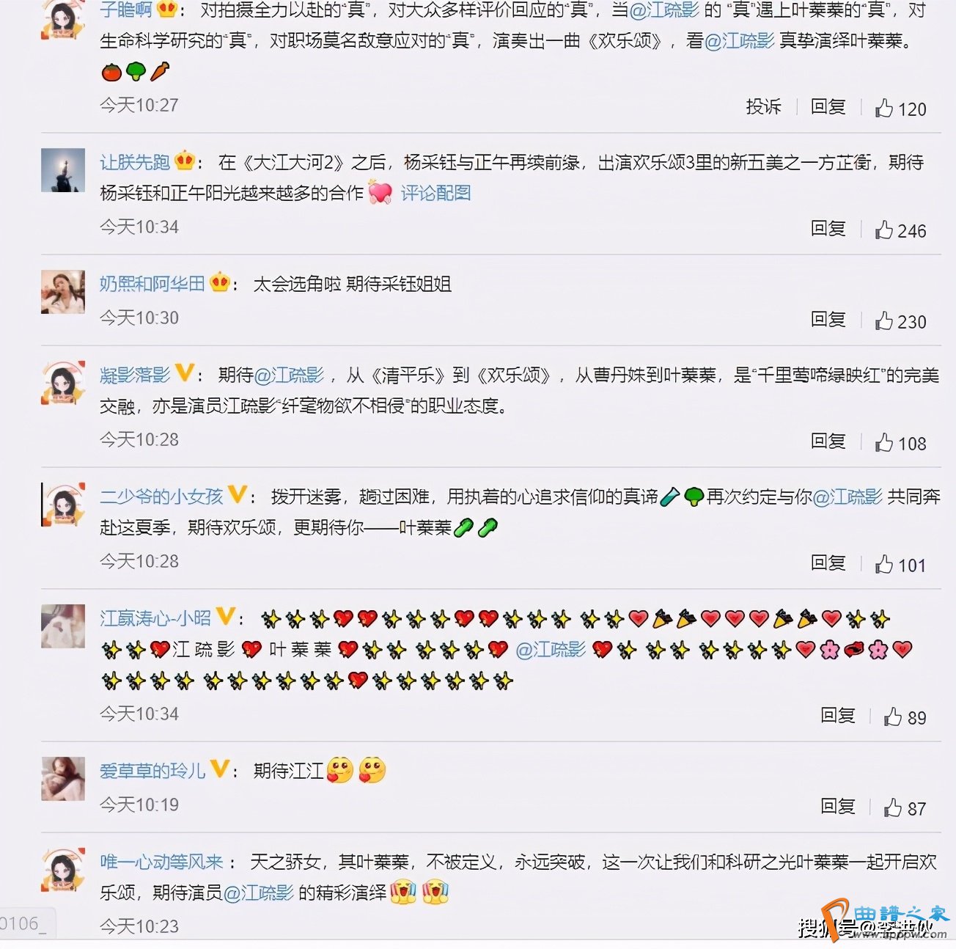This screenshot has width=956, height=949.
Task: Click the thumbs-up icon showing 89
Action: click(x=893, y=717)
